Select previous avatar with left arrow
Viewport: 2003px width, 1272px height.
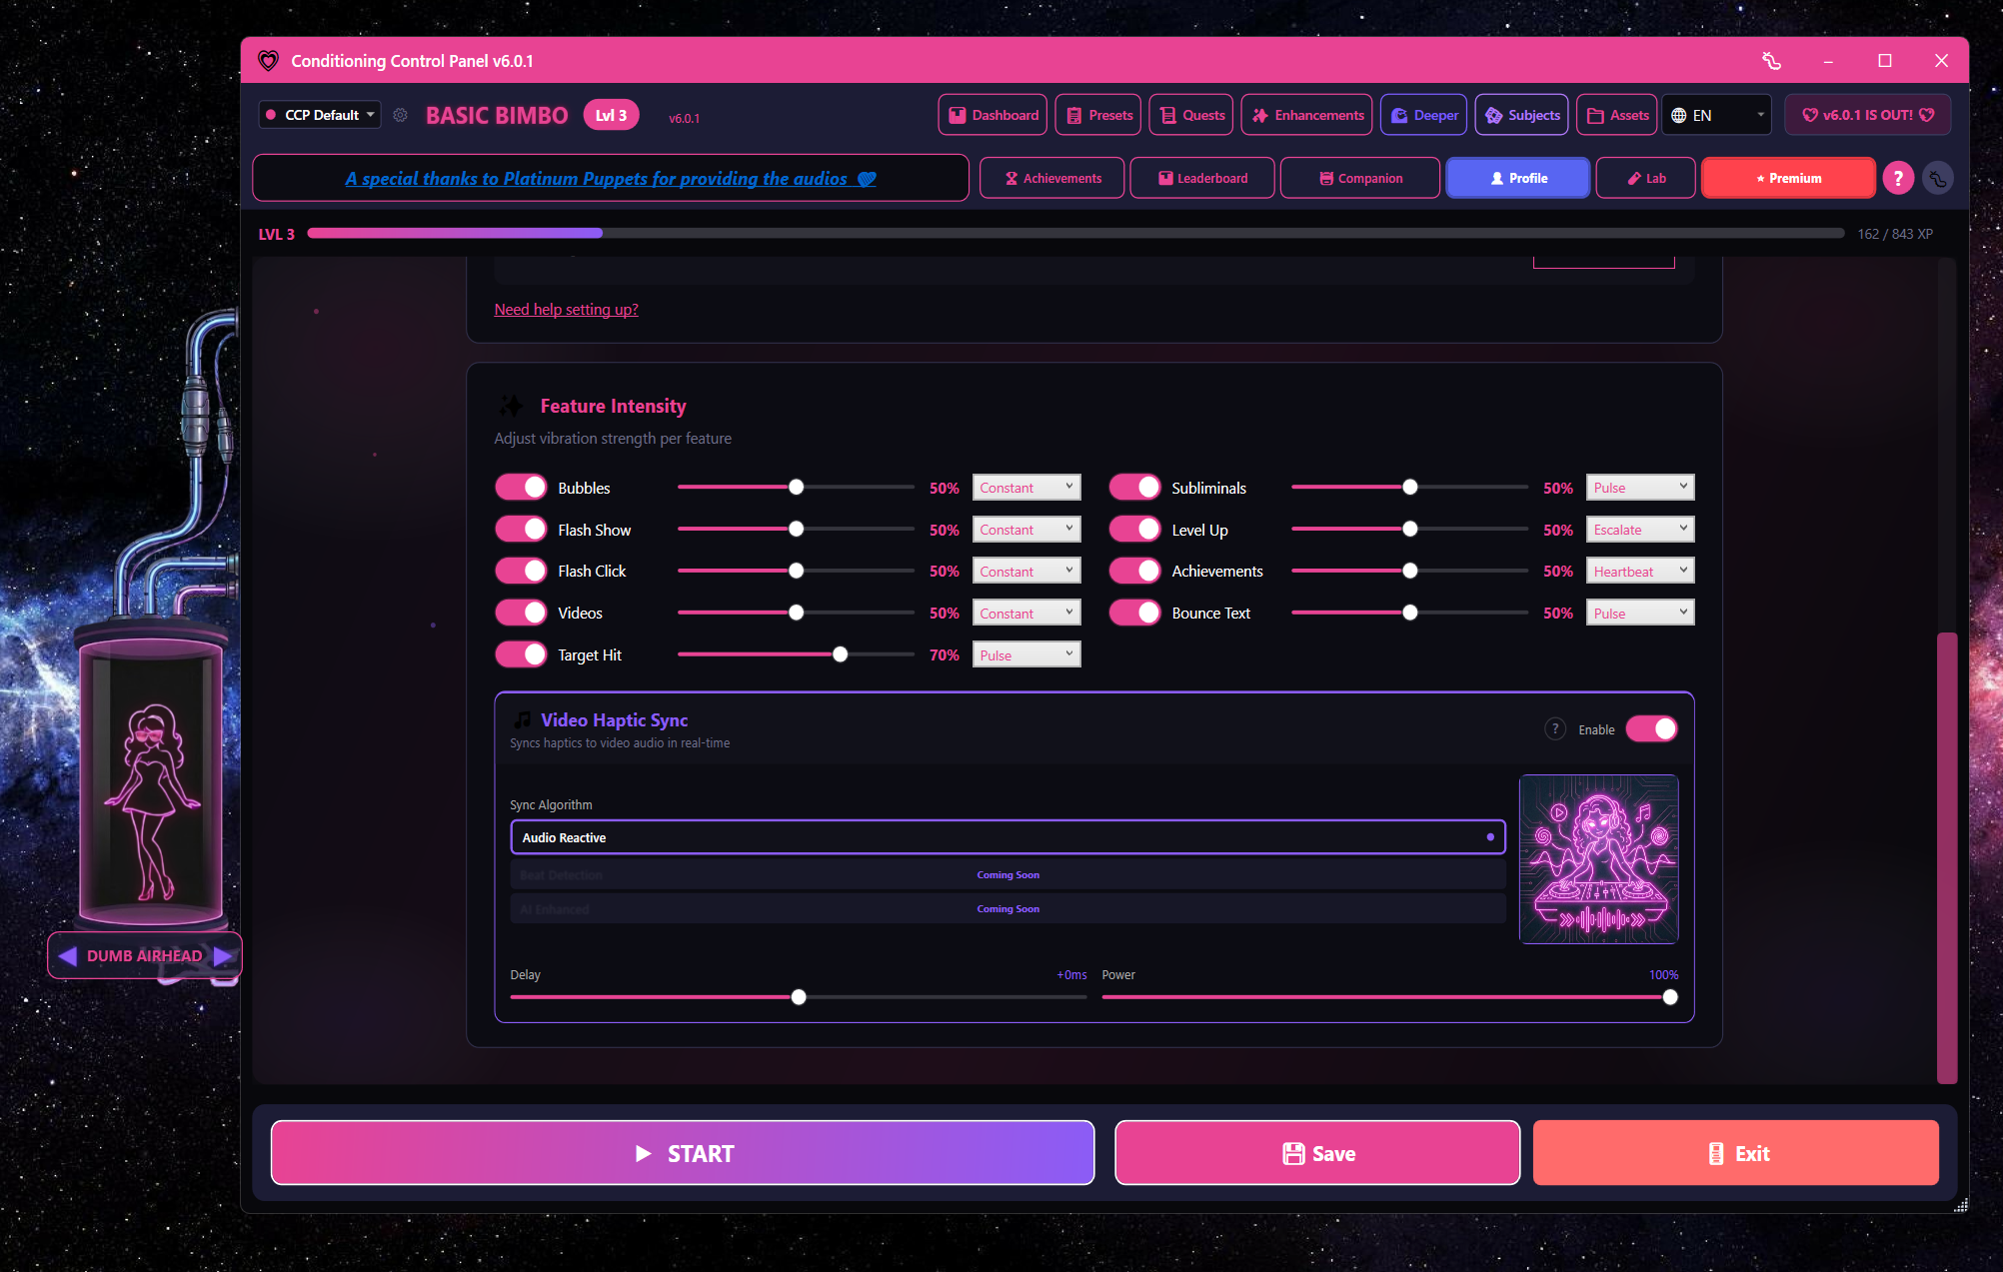(68, 956)
